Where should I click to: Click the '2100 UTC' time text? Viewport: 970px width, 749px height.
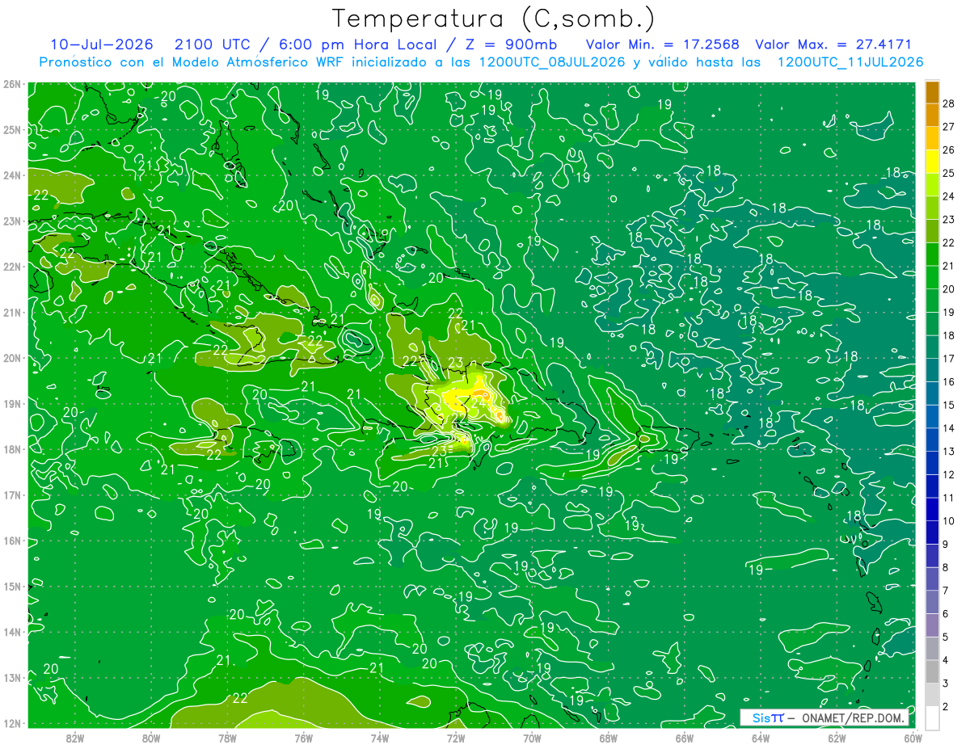click(213, 44)
